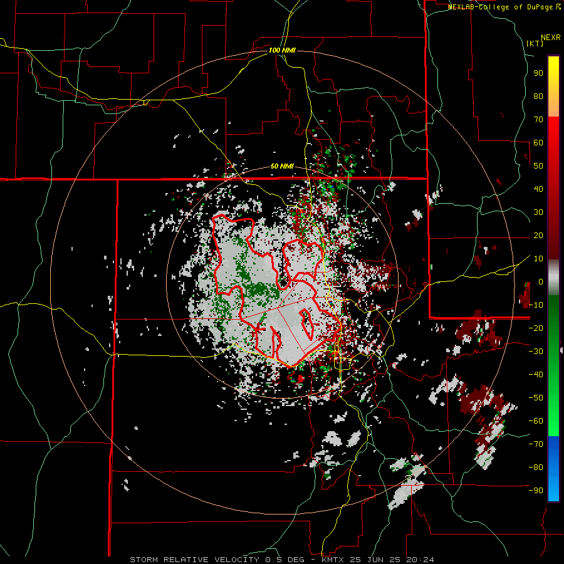564x564 pixels.
Task: Select the "30" value on velocity scale
Action: point(538,212)
